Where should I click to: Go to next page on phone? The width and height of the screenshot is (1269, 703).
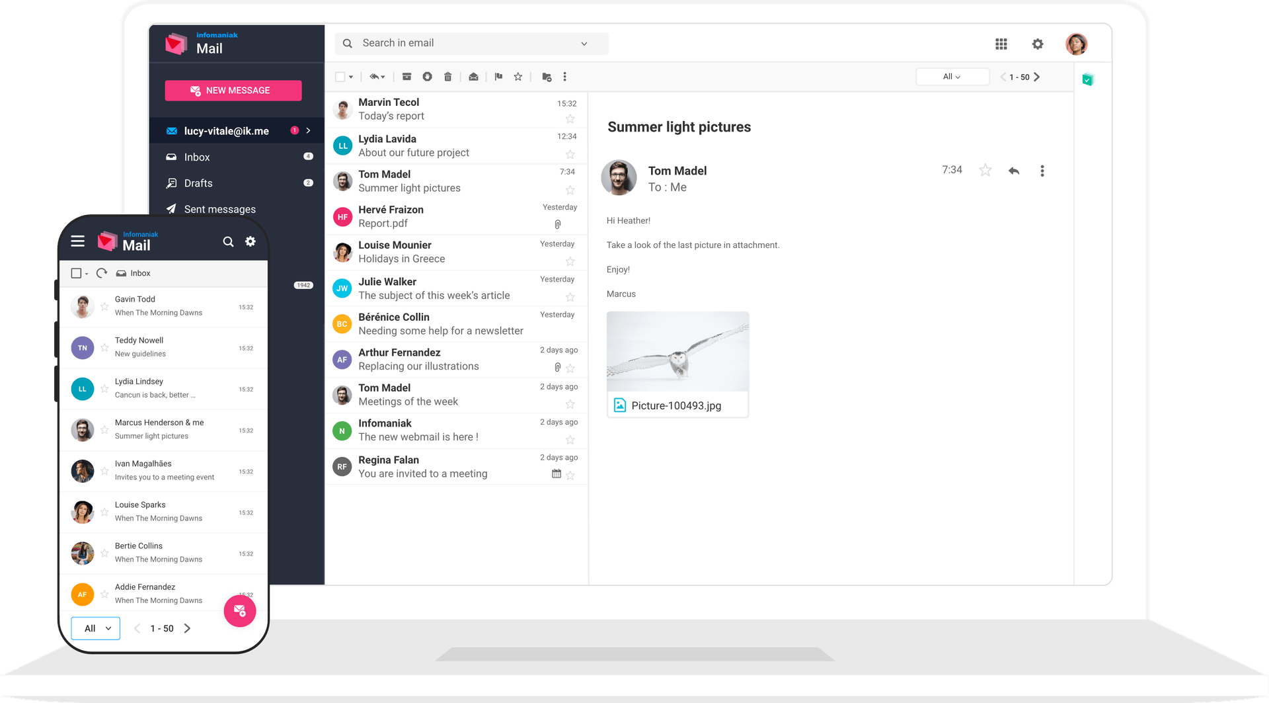click(187, 628)
